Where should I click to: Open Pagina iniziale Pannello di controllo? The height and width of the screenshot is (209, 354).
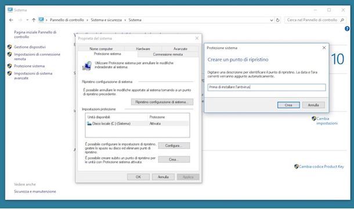(x=35, y=34)
